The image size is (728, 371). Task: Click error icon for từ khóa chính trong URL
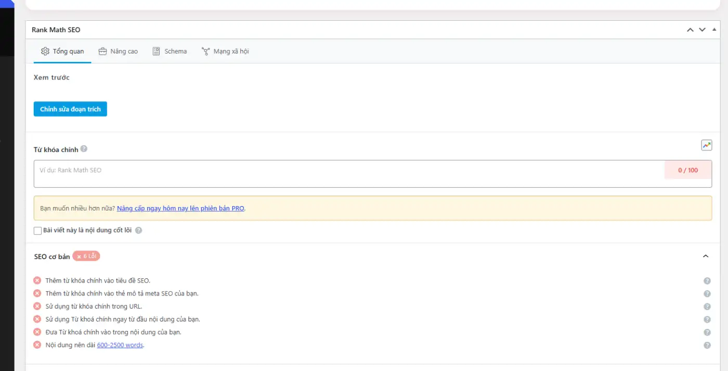tap(37, 306)
